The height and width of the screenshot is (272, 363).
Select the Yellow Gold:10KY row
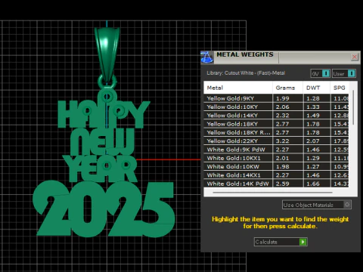276,107
